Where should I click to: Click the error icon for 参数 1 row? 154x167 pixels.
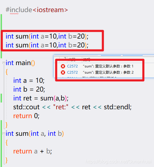pyautogui.click(x=63, y=66)
